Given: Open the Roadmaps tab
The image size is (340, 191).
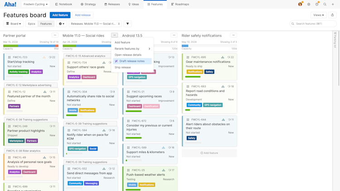Looking at the screenshot, I should pyautogui.click(x=180, y=4).
